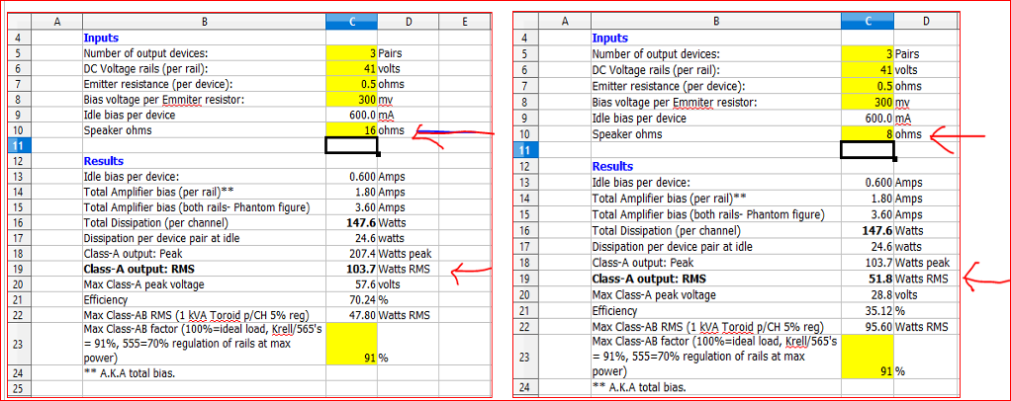The image size is (1011, 401).
Task: Click the 600.0 idle bias cell in left sheet
Action: 351,116
